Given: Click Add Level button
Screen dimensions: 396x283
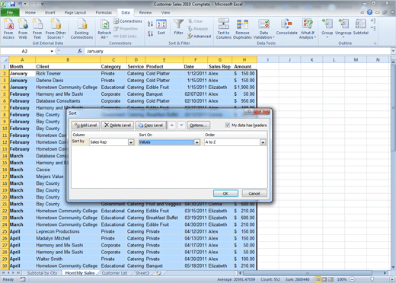Looking at the screenshot, I should tap(86, 125).
